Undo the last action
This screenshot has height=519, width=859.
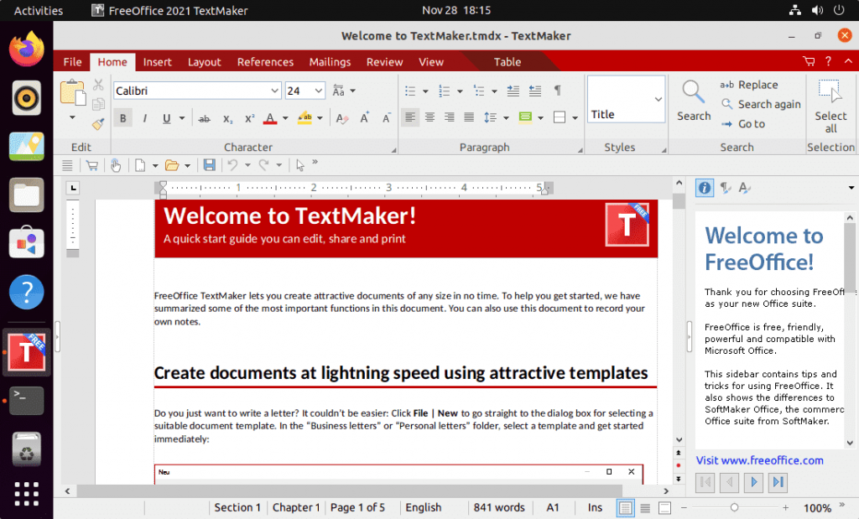coord(233,165)
